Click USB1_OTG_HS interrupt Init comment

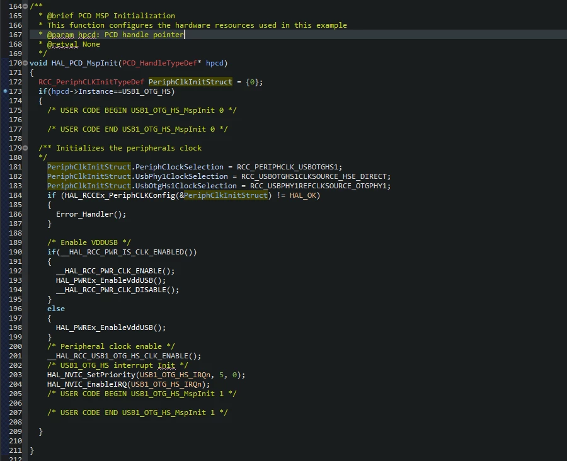pyautogui.click(x=118, y=365)
